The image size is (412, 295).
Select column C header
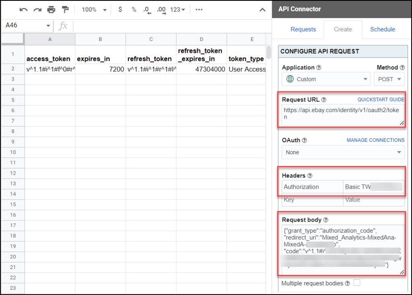pos(151,39)
